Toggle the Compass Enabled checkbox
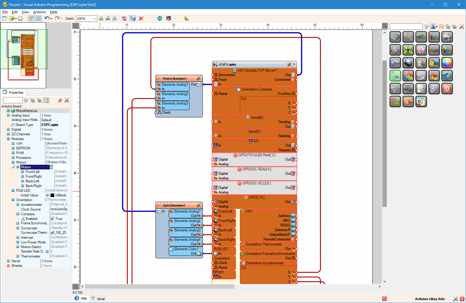The height and width of the screenshot is (303, 466). coord(52,219)
